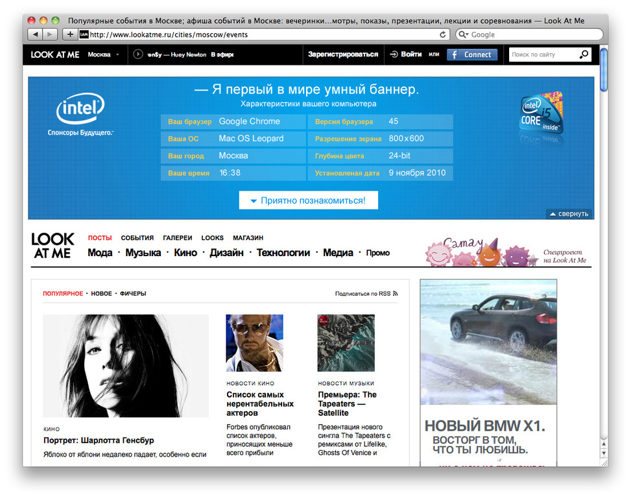Click Подписаться по RSS link
631x498 pixels.
point(366,294)
